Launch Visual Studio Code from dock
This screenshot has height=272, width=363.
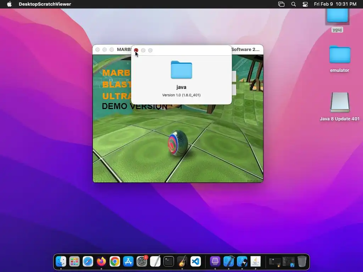(196, 262)
